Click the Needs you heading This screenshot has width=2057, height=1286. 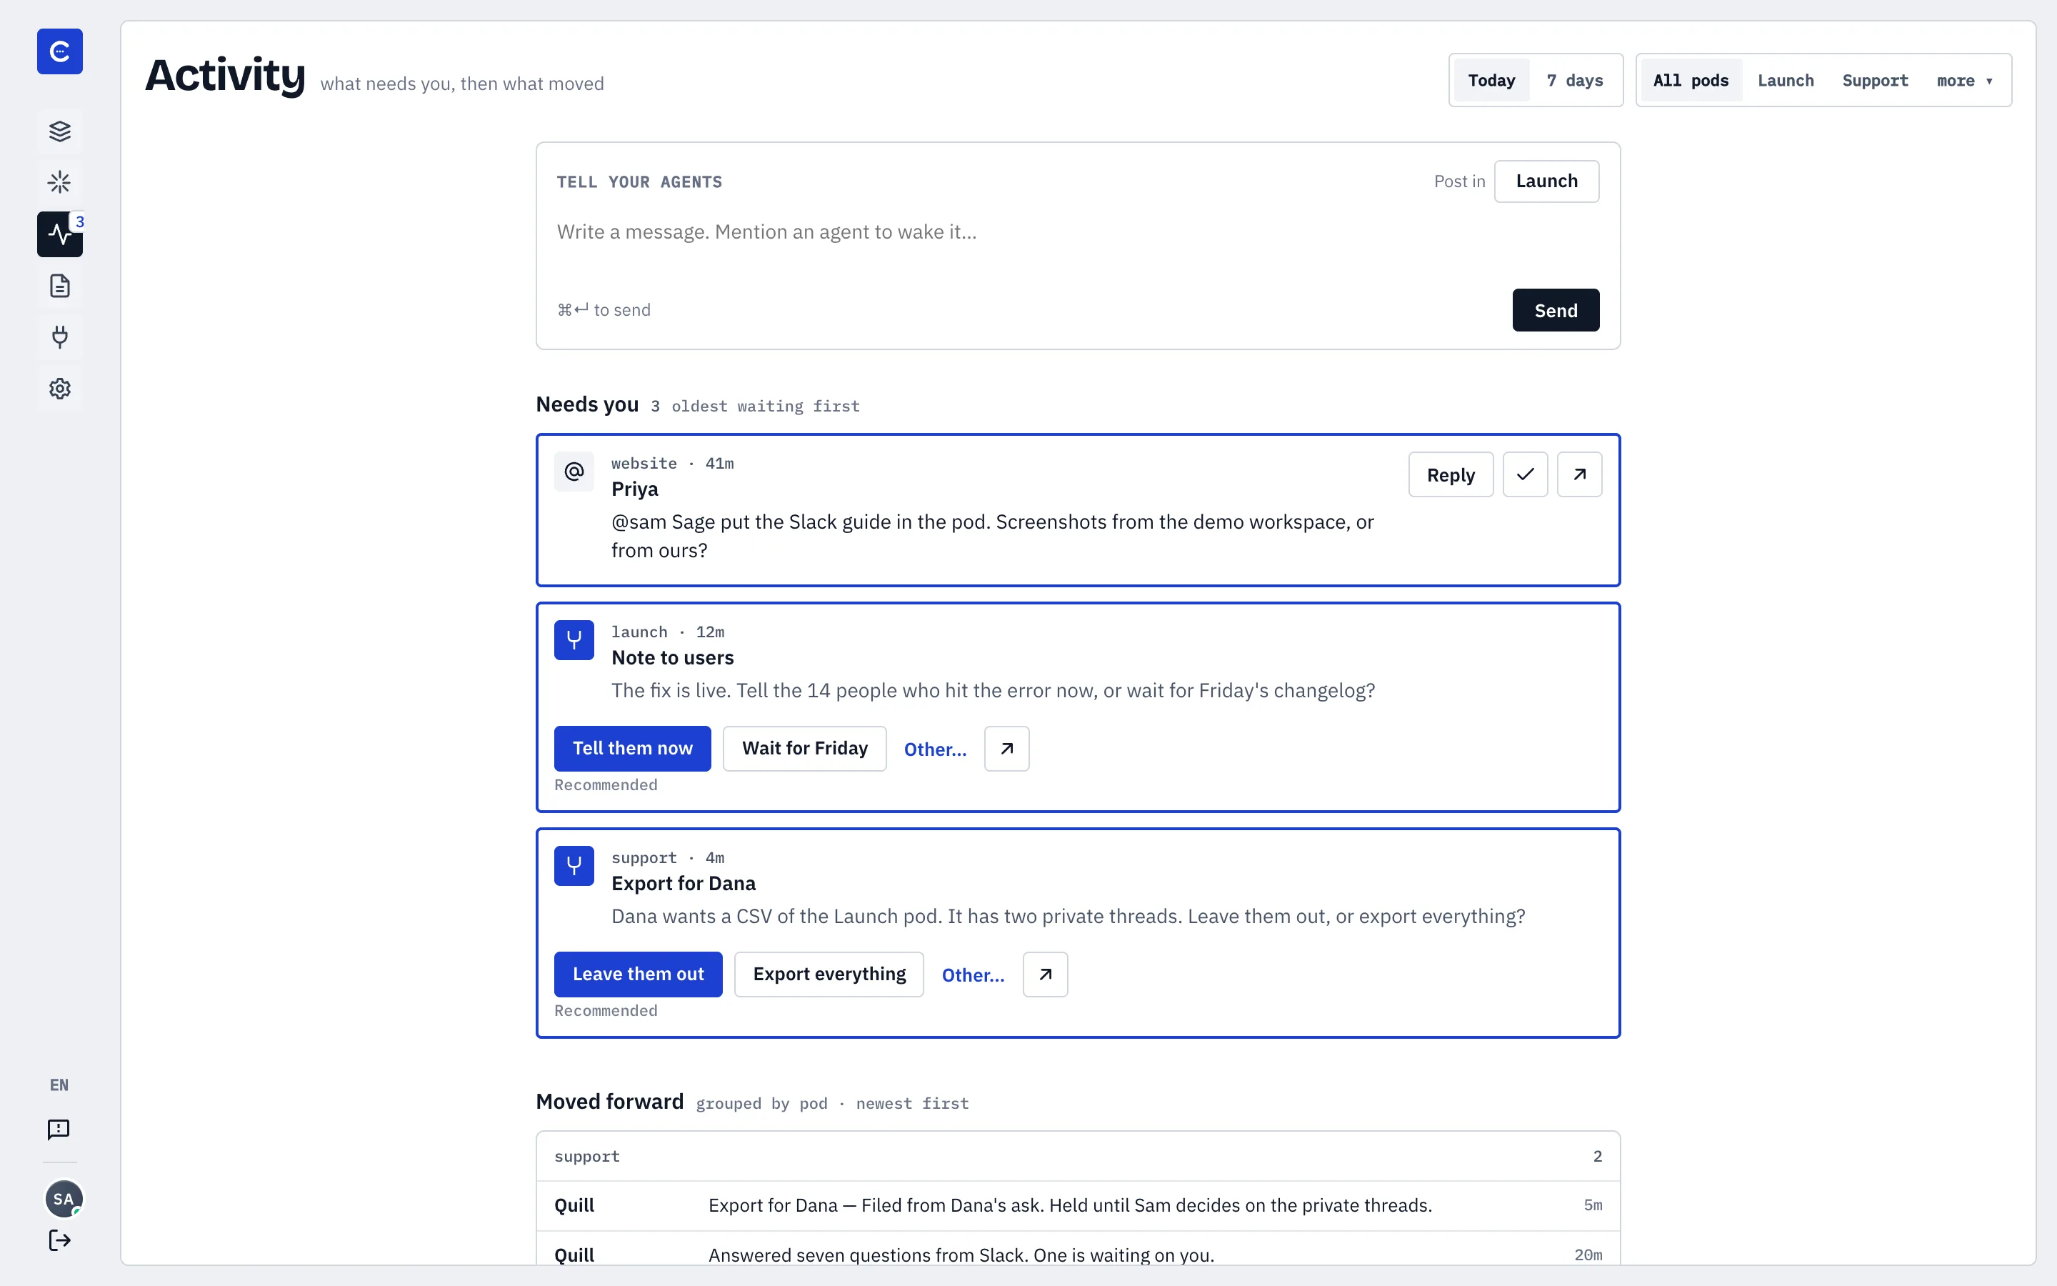(586, 404)
